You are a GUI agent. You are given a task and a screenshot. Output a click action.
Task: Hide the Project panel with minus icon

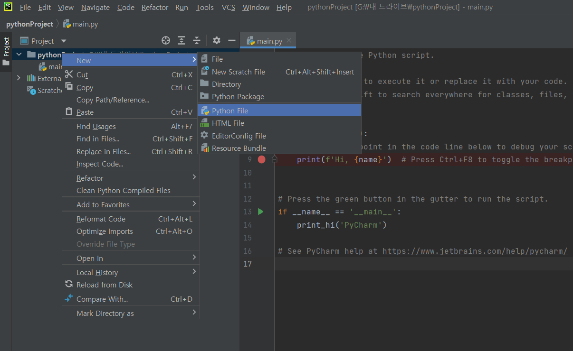pyautogui.click(x=231, y=41)
